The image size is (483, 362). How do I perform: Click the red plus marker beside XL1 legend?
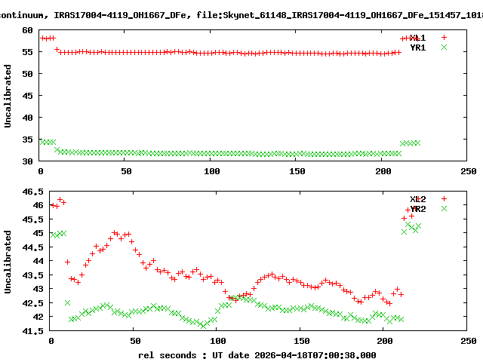pos(445,37)
